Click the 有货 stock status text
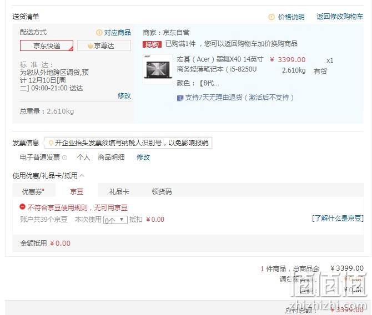Image resolution: width=372 pixels, height=315 pixels. (320, 72)
